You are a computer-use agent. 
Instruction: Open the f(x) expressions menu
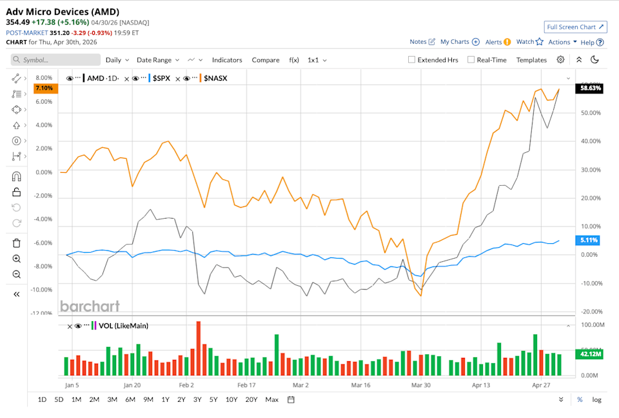294,60
